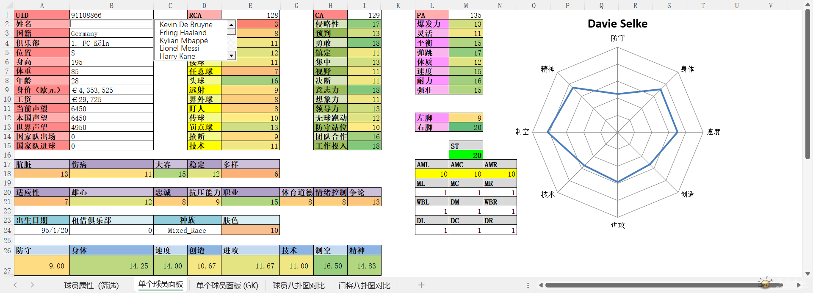Click previous sheet navigation arrow

(15, 285)
